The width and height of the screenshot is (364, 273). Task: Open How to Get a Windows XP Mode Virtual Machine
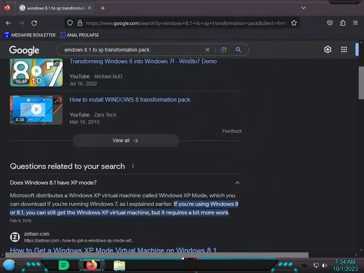point(113,250)
